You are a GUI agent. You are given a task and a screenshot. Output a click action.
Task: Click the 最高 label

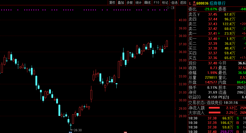pyautogui.click(x=222, y=68)
